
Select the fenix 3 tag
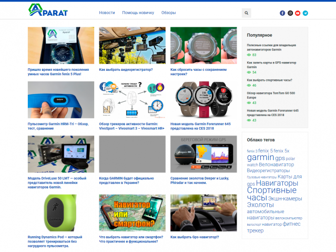pyautogui.click(x=252, y=151)
